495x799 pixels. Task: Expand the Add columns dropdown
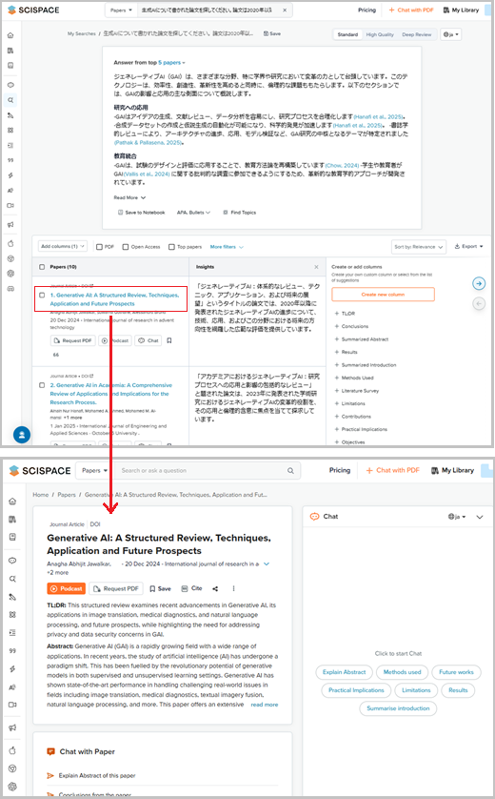(63, 246)
